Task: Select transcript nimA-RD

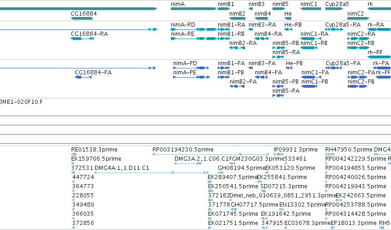Action: (194, 29)
